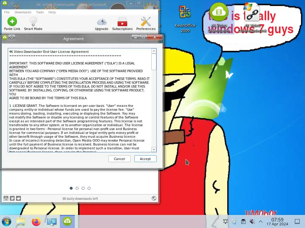Click the license scrollbar thumb
Image resolution: width=305 pixels, height=228 pixels.
point(154,62)
